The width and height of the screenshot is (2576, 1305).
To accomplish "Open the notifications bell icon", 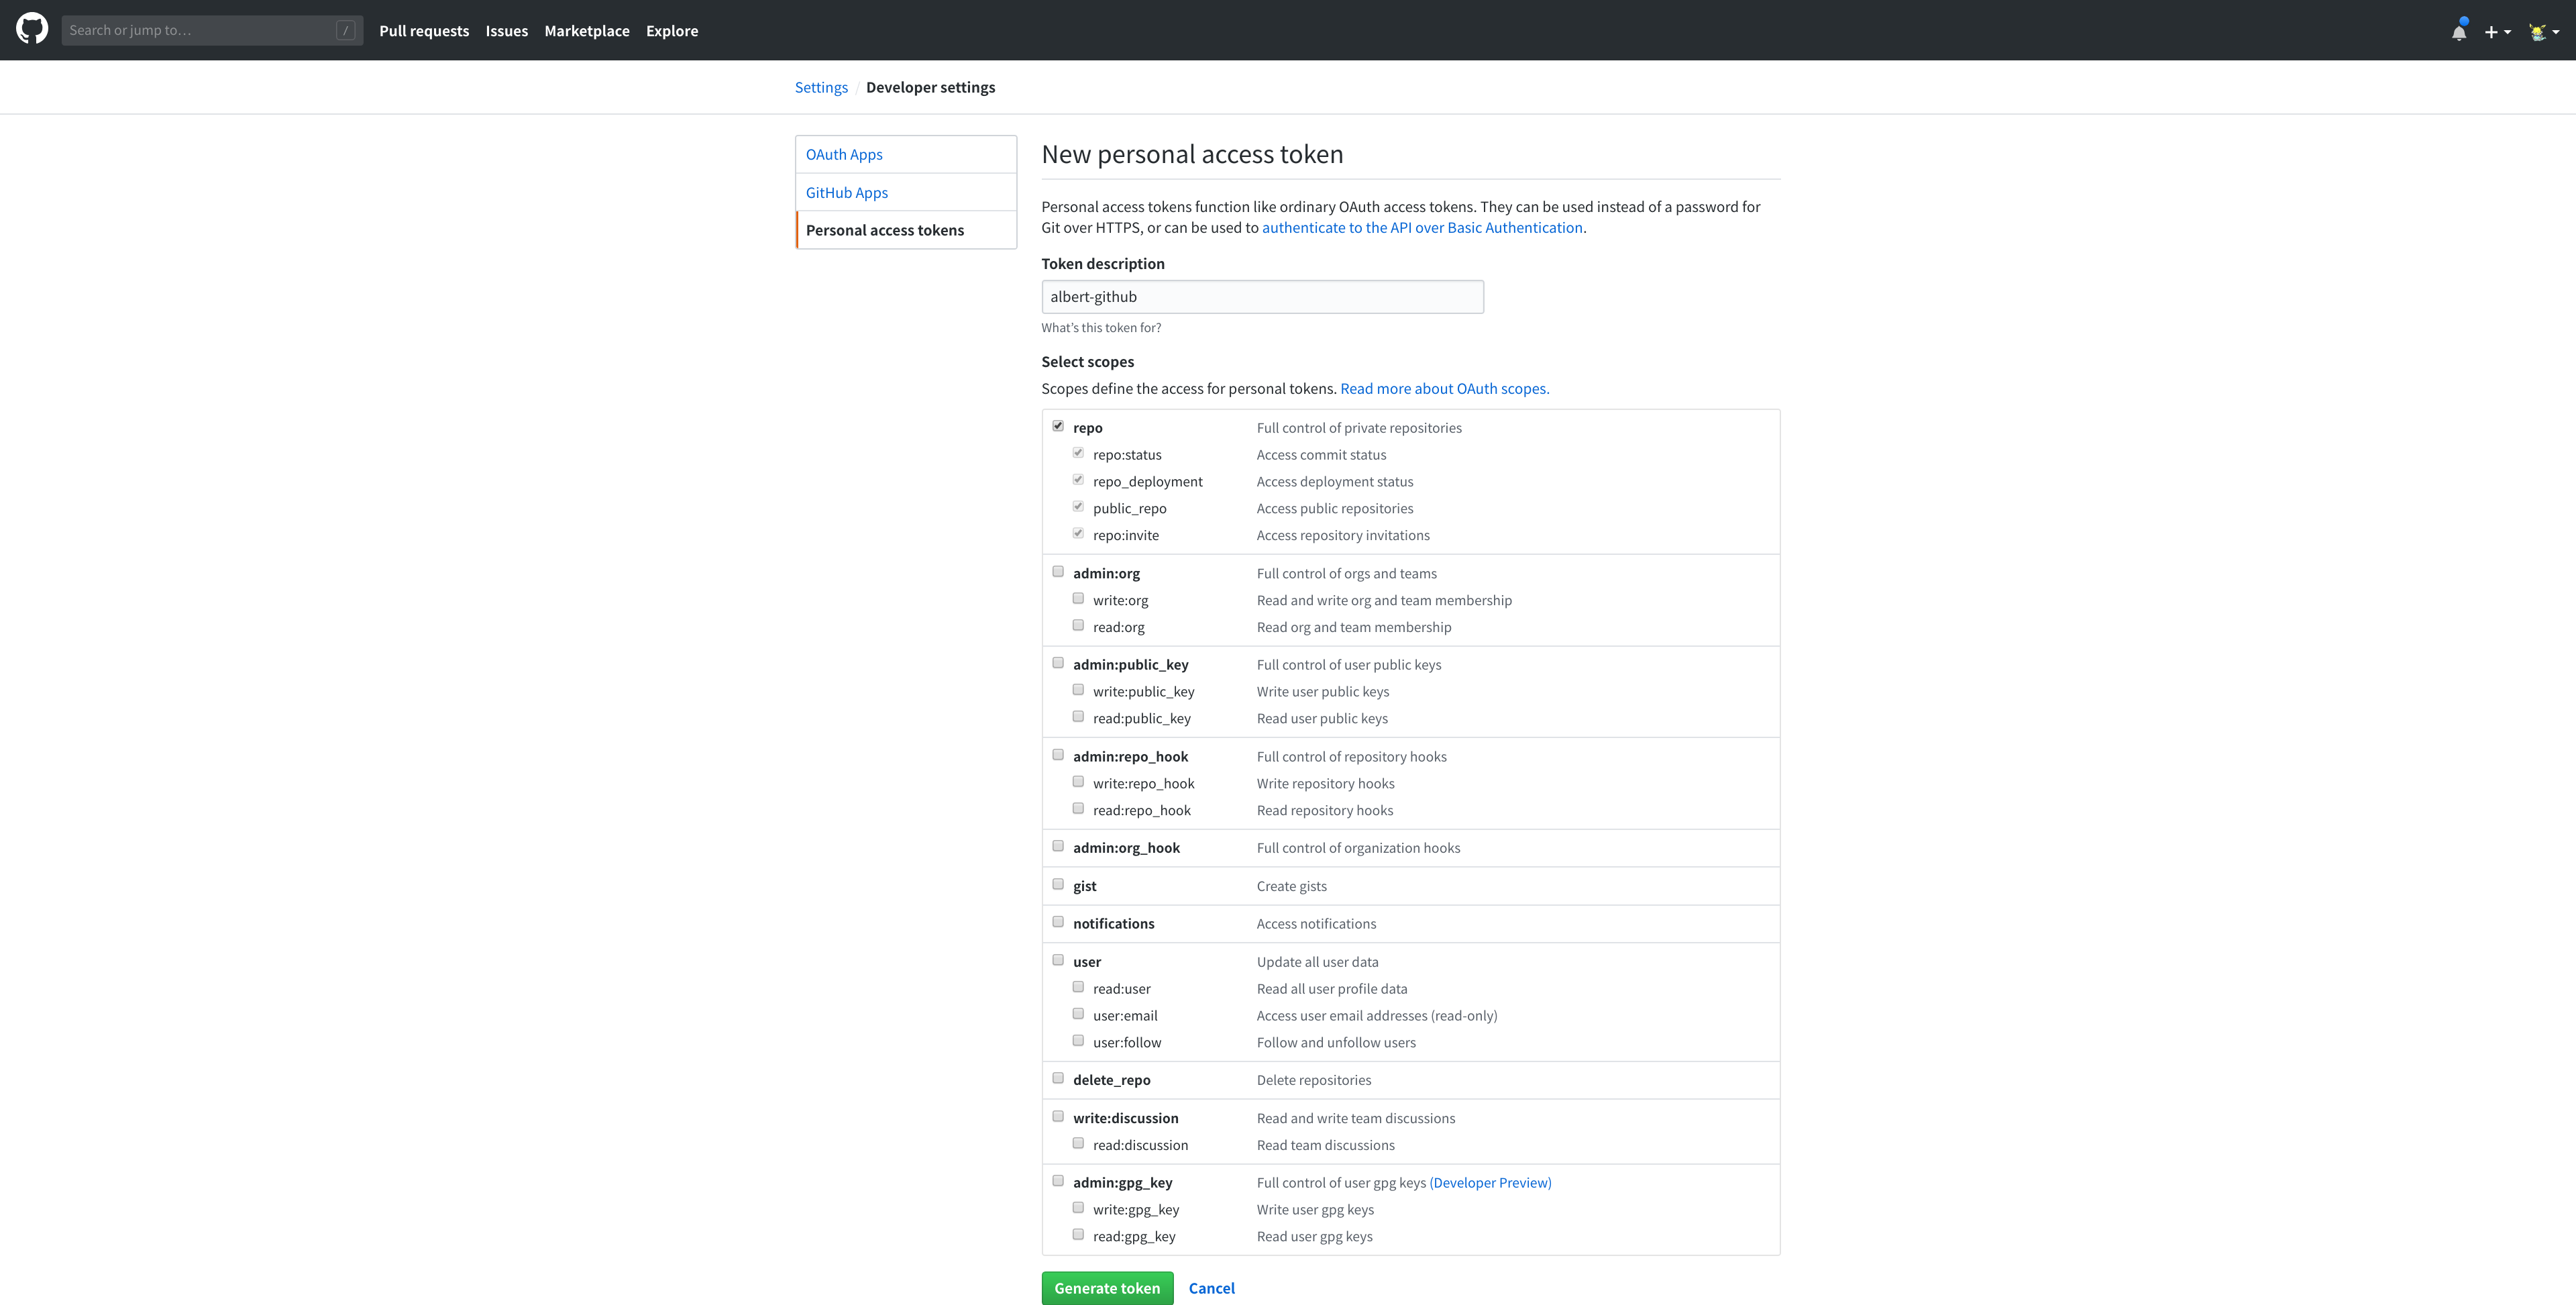I will pos(2458,32).
